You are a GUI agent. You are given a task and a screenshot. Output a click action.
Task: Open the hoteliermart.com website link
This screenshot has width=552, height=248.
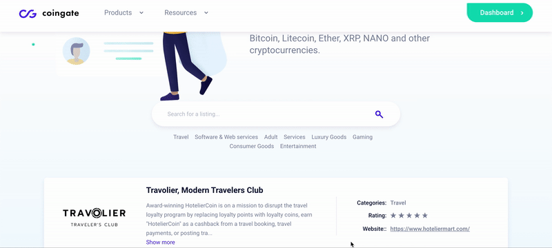(x=430, y=229)
